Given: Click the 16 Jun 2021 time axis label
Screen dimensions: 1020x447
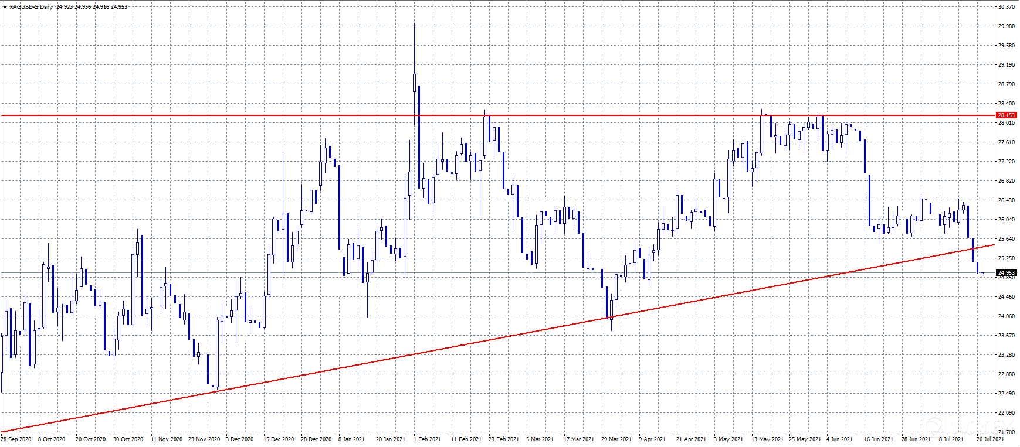Looking at the screenshot, I should click(879, 439).
